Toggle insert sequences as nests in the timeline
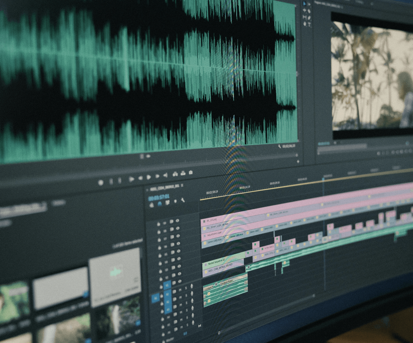Viewport: 413px width, 343px height. 152,206
